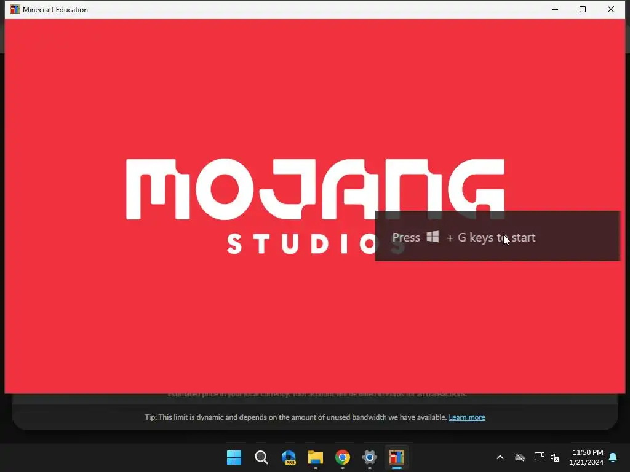Viewport: 630px width, 472px height.
Task: Launch Microsoft Edge Preview from taskbar
Action: pos(289,457)
